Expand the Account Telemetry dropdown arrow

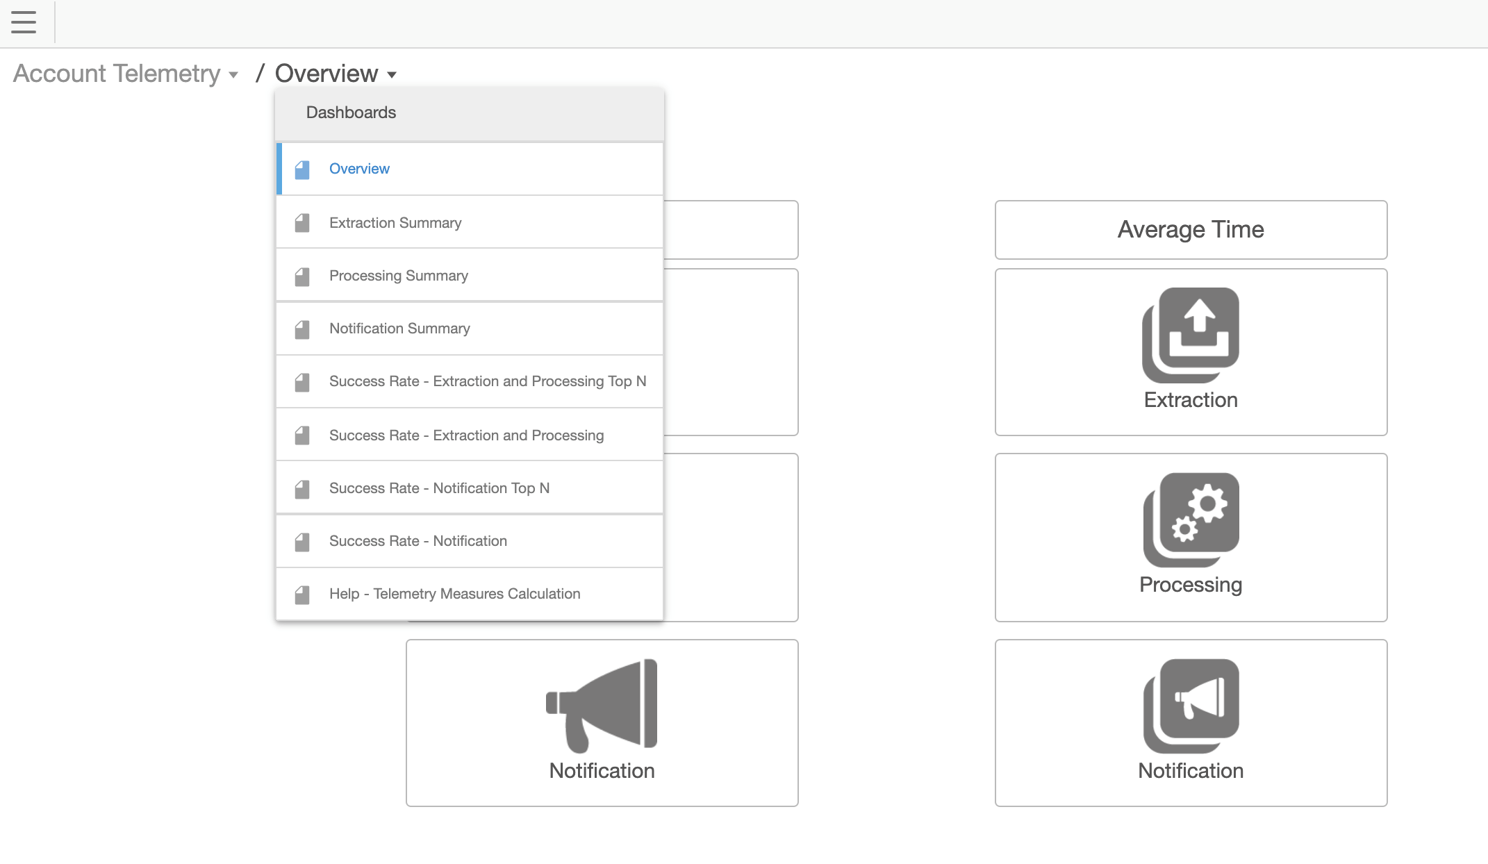pyautogui.click(x=233, y=75)
